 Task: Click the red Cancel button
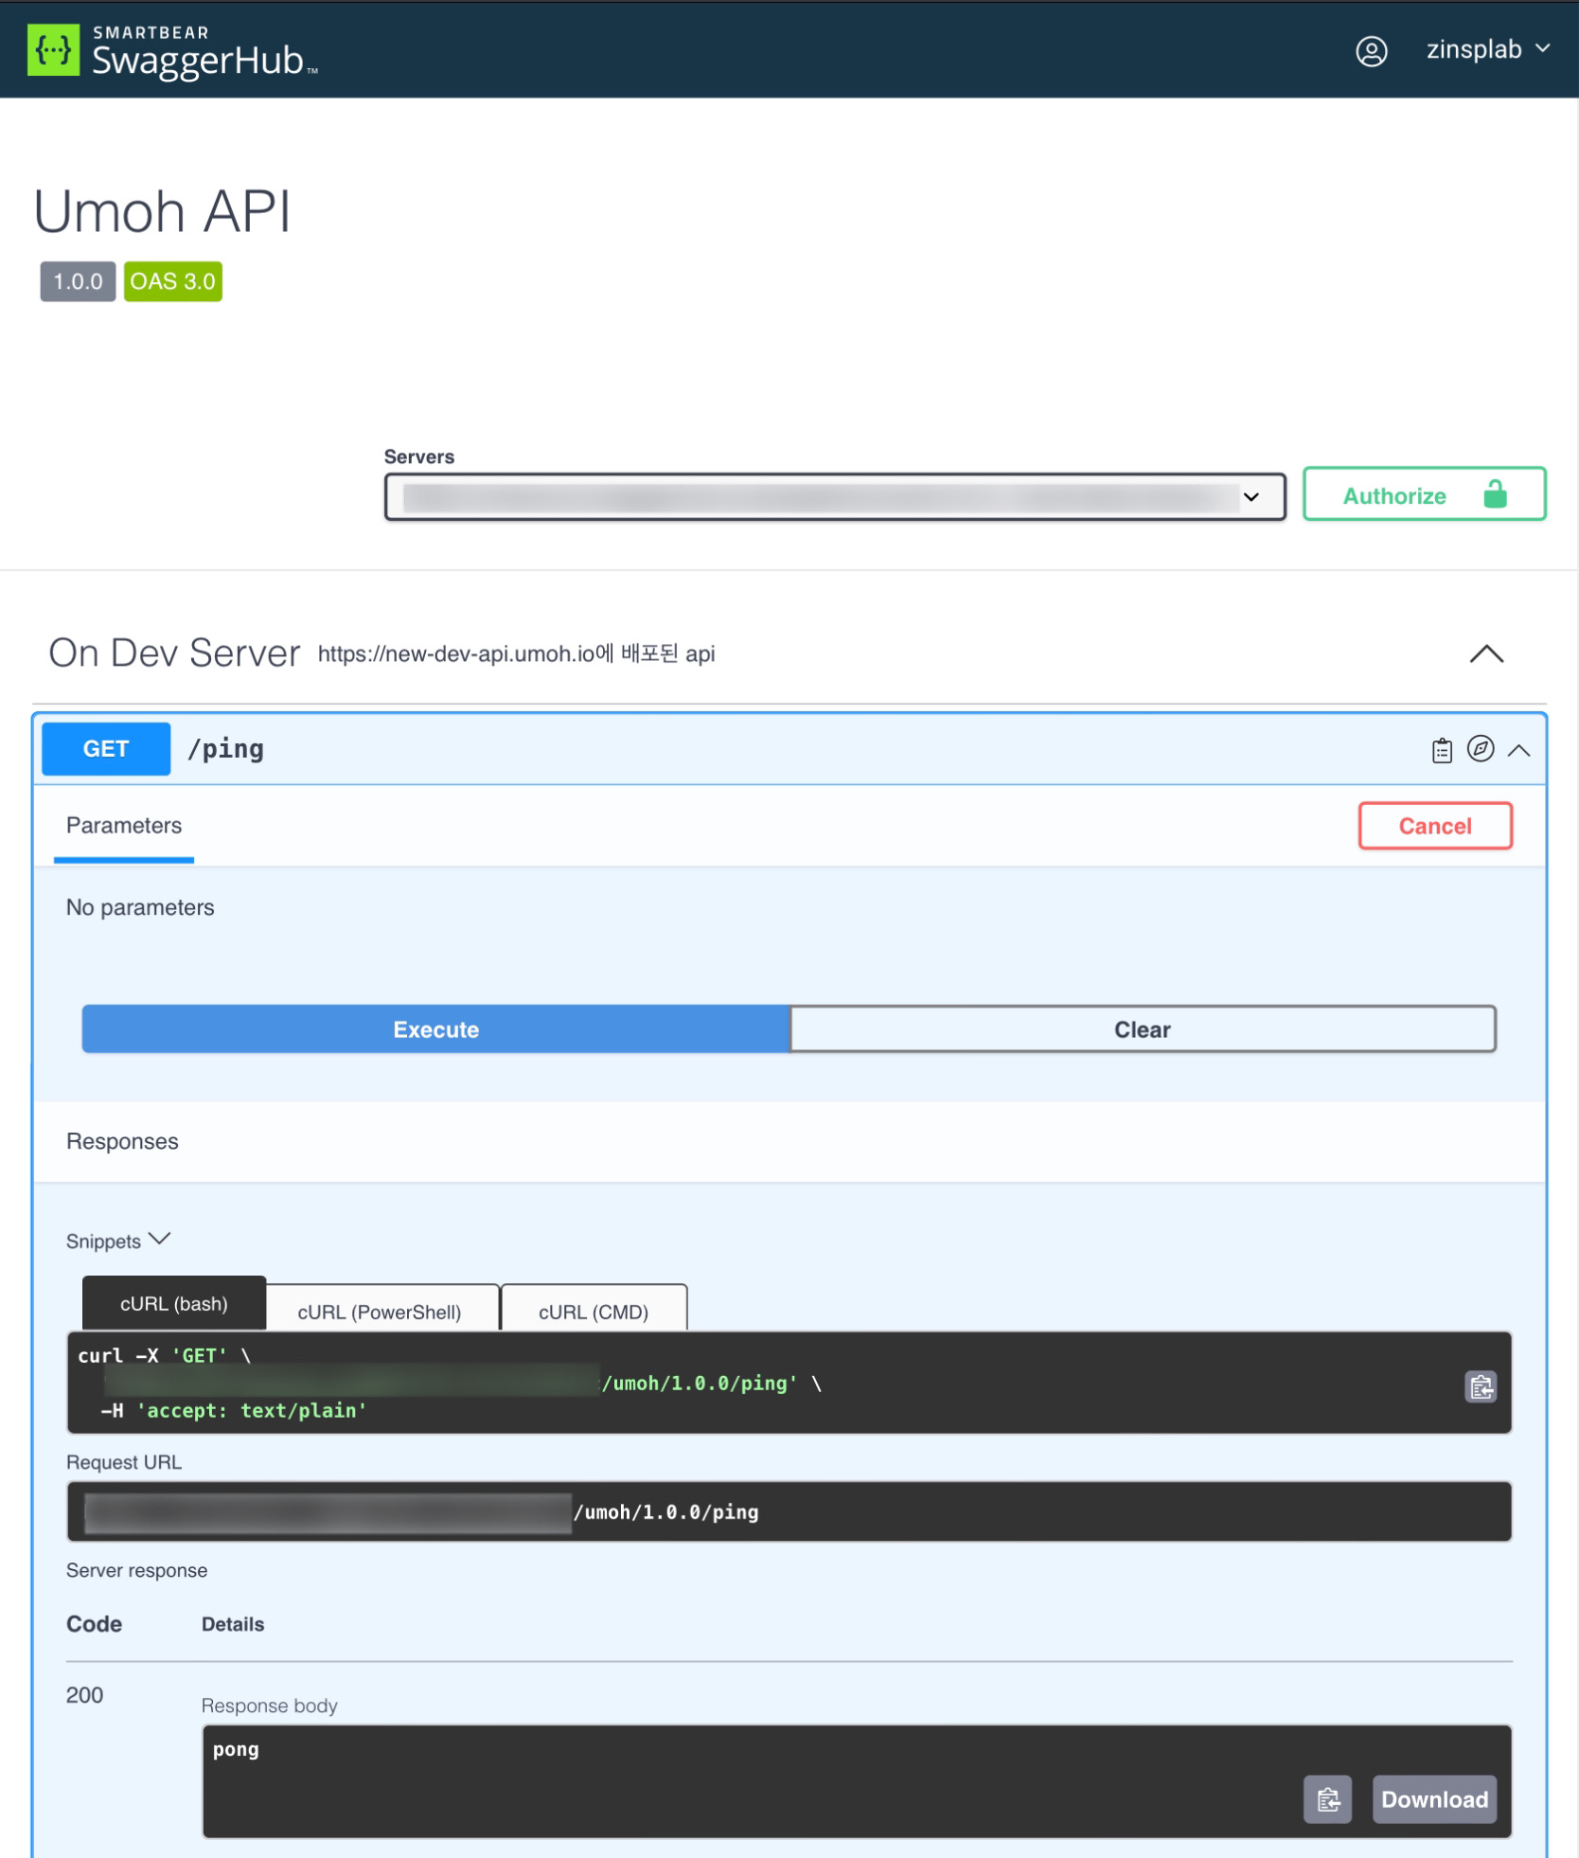1435,826
